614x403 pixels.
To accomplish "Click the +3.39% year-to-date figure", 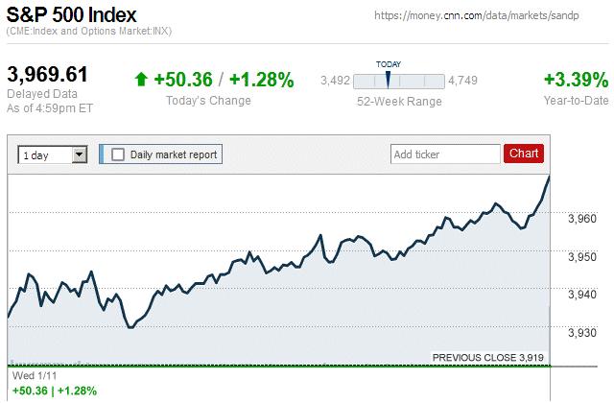I will pos(576,79).
